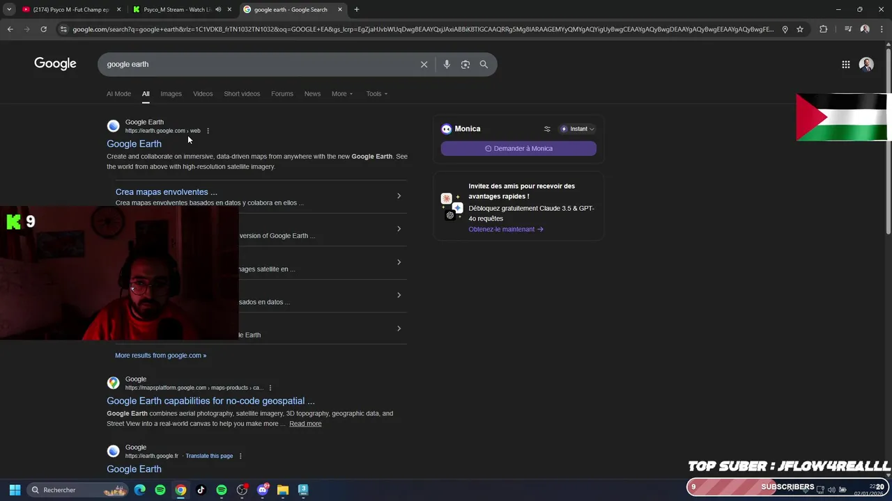Switch to Videos results
Image resolution: width=892 pixels, height=501 pixels.
point(203,93)
